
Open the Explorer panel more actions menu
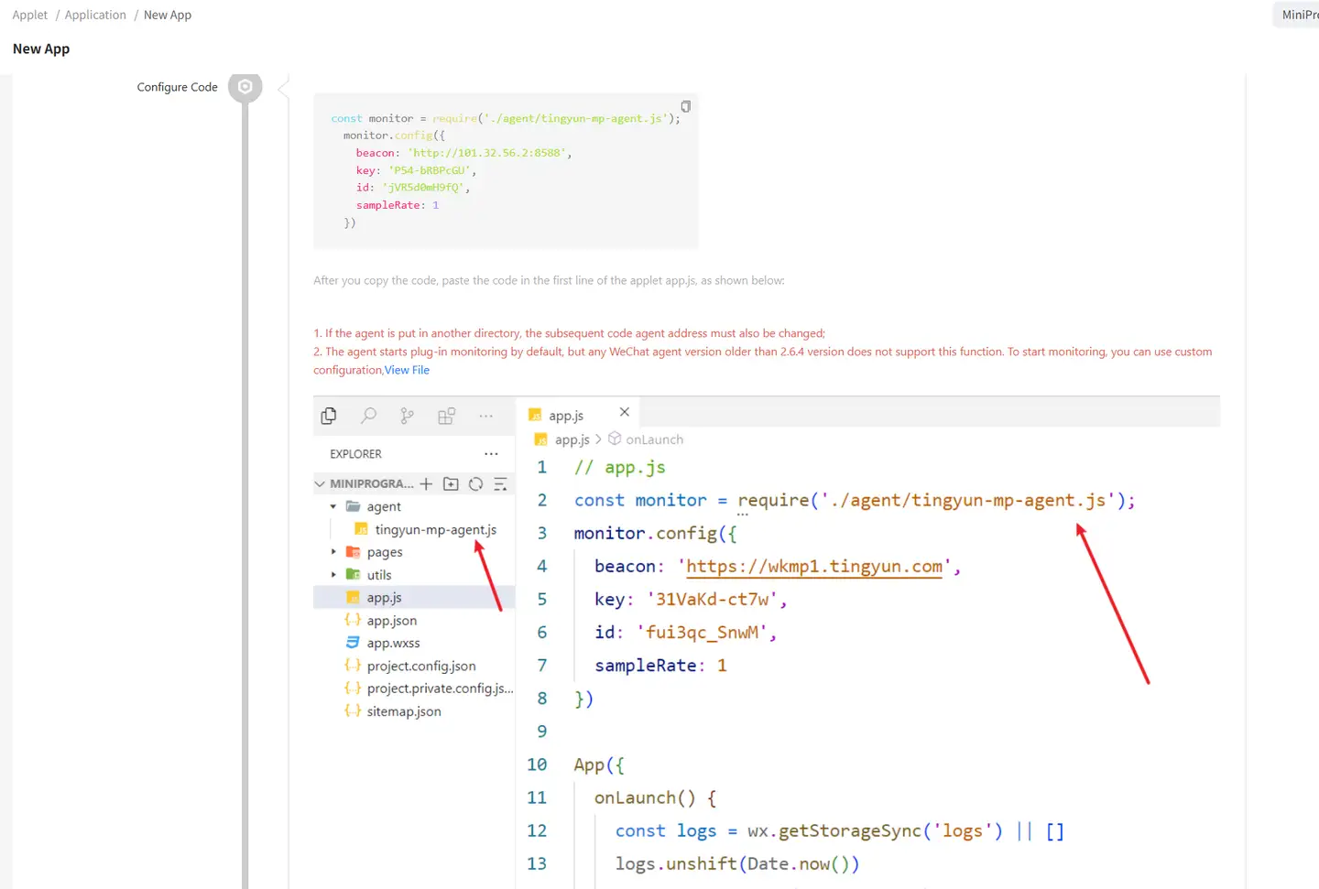(x=491, y=453)
